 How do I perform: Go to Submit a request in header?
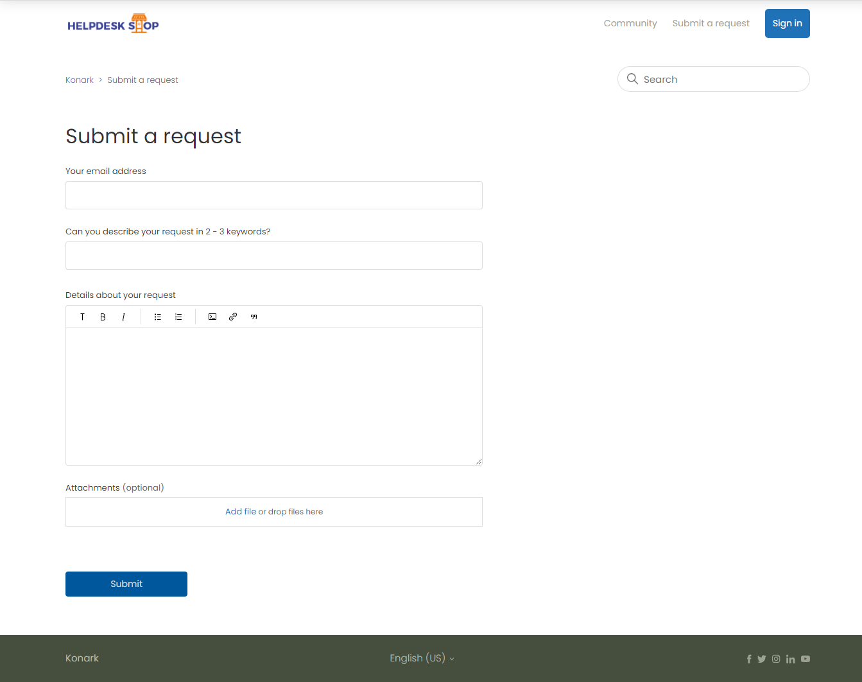[x=711, y=23]
